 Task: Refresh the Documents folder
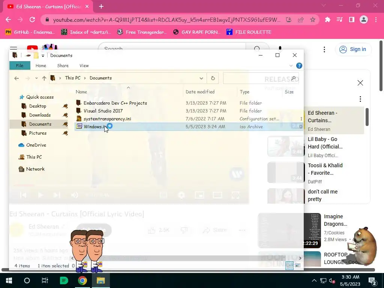213,78
